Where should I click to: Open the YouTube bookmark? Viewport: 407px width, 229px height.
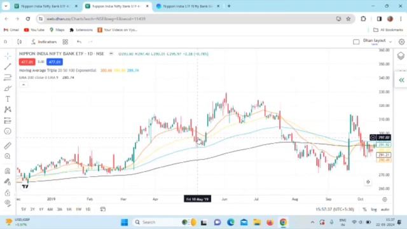(34, 30)
